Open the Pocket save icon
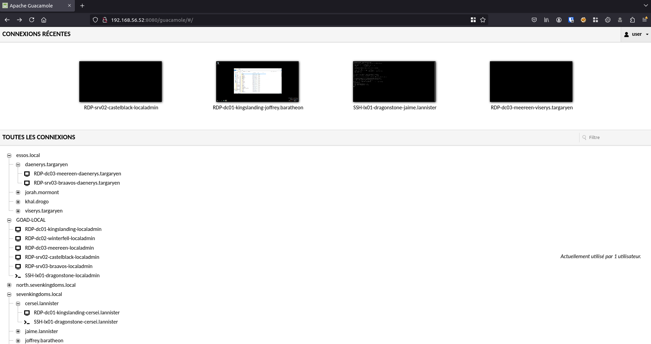The width and height of the screenshot is (651, 344). 534,20
